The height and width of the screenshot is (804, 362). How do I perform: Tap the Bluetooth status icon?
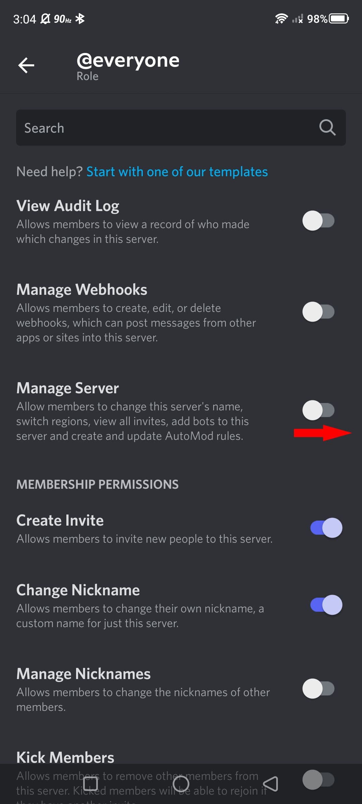click(80, 18)
